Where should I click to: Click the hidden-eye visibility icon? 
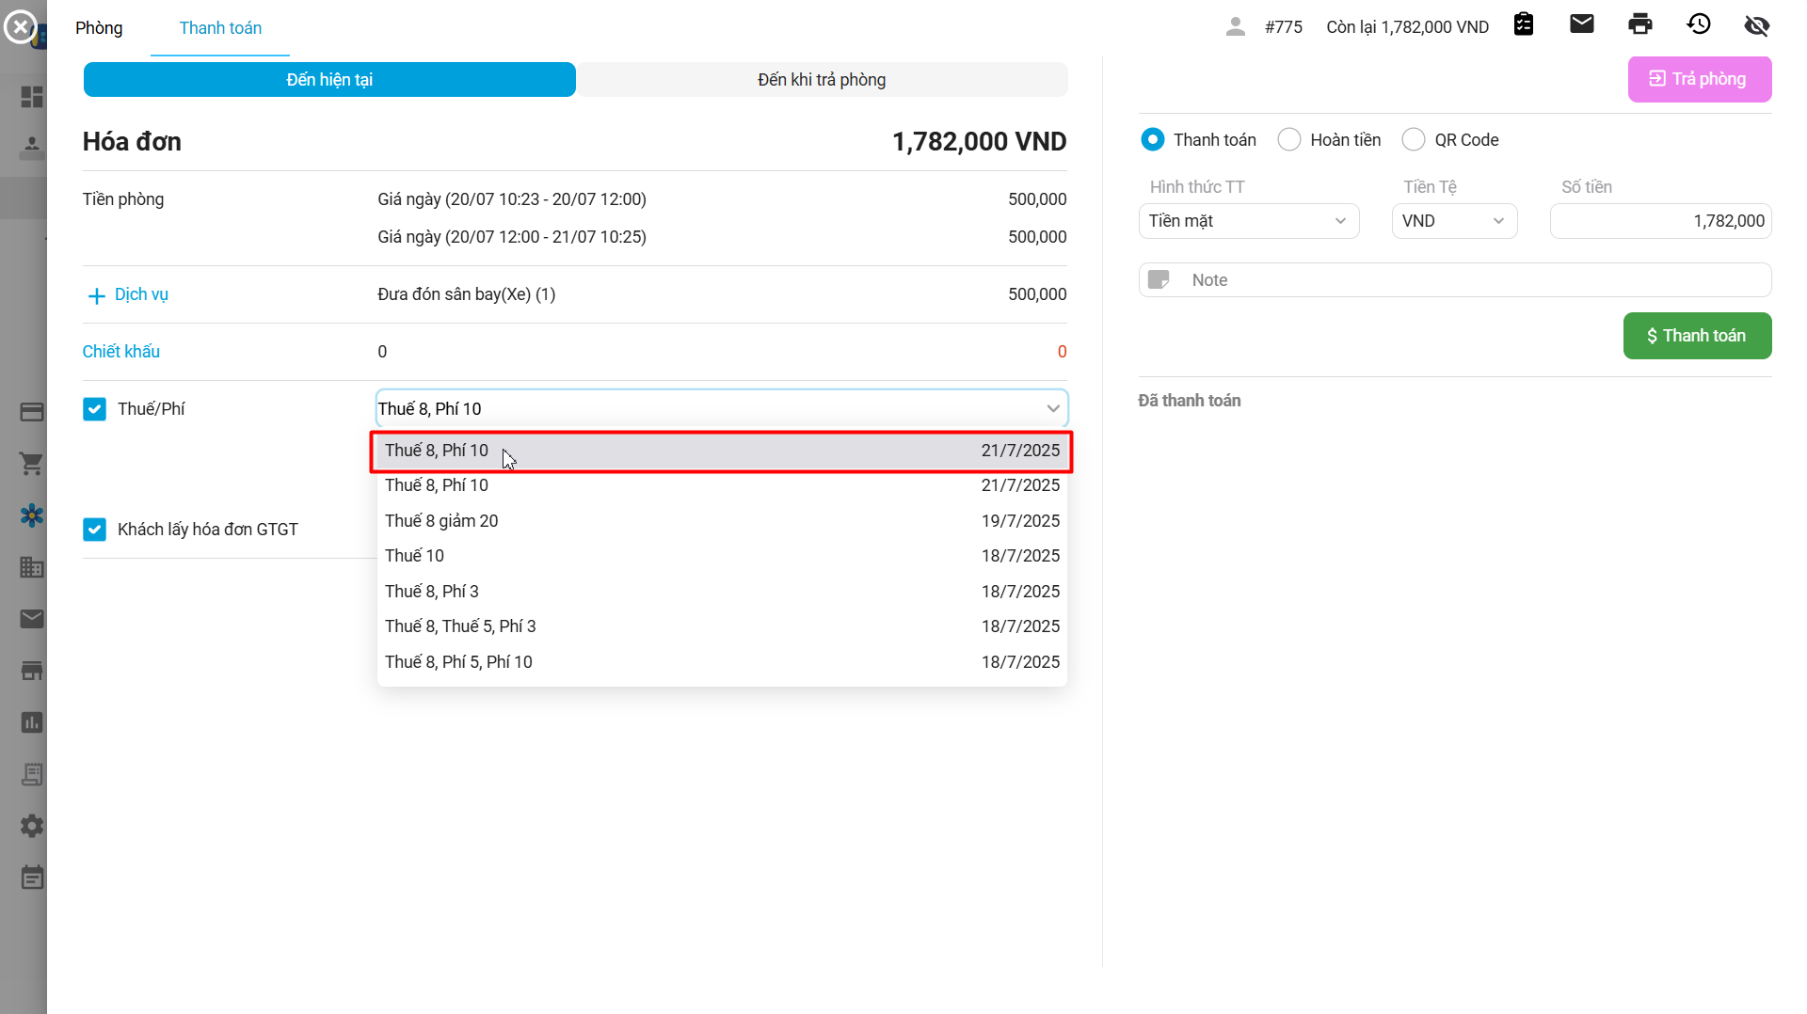click(x=1756, y=25)
